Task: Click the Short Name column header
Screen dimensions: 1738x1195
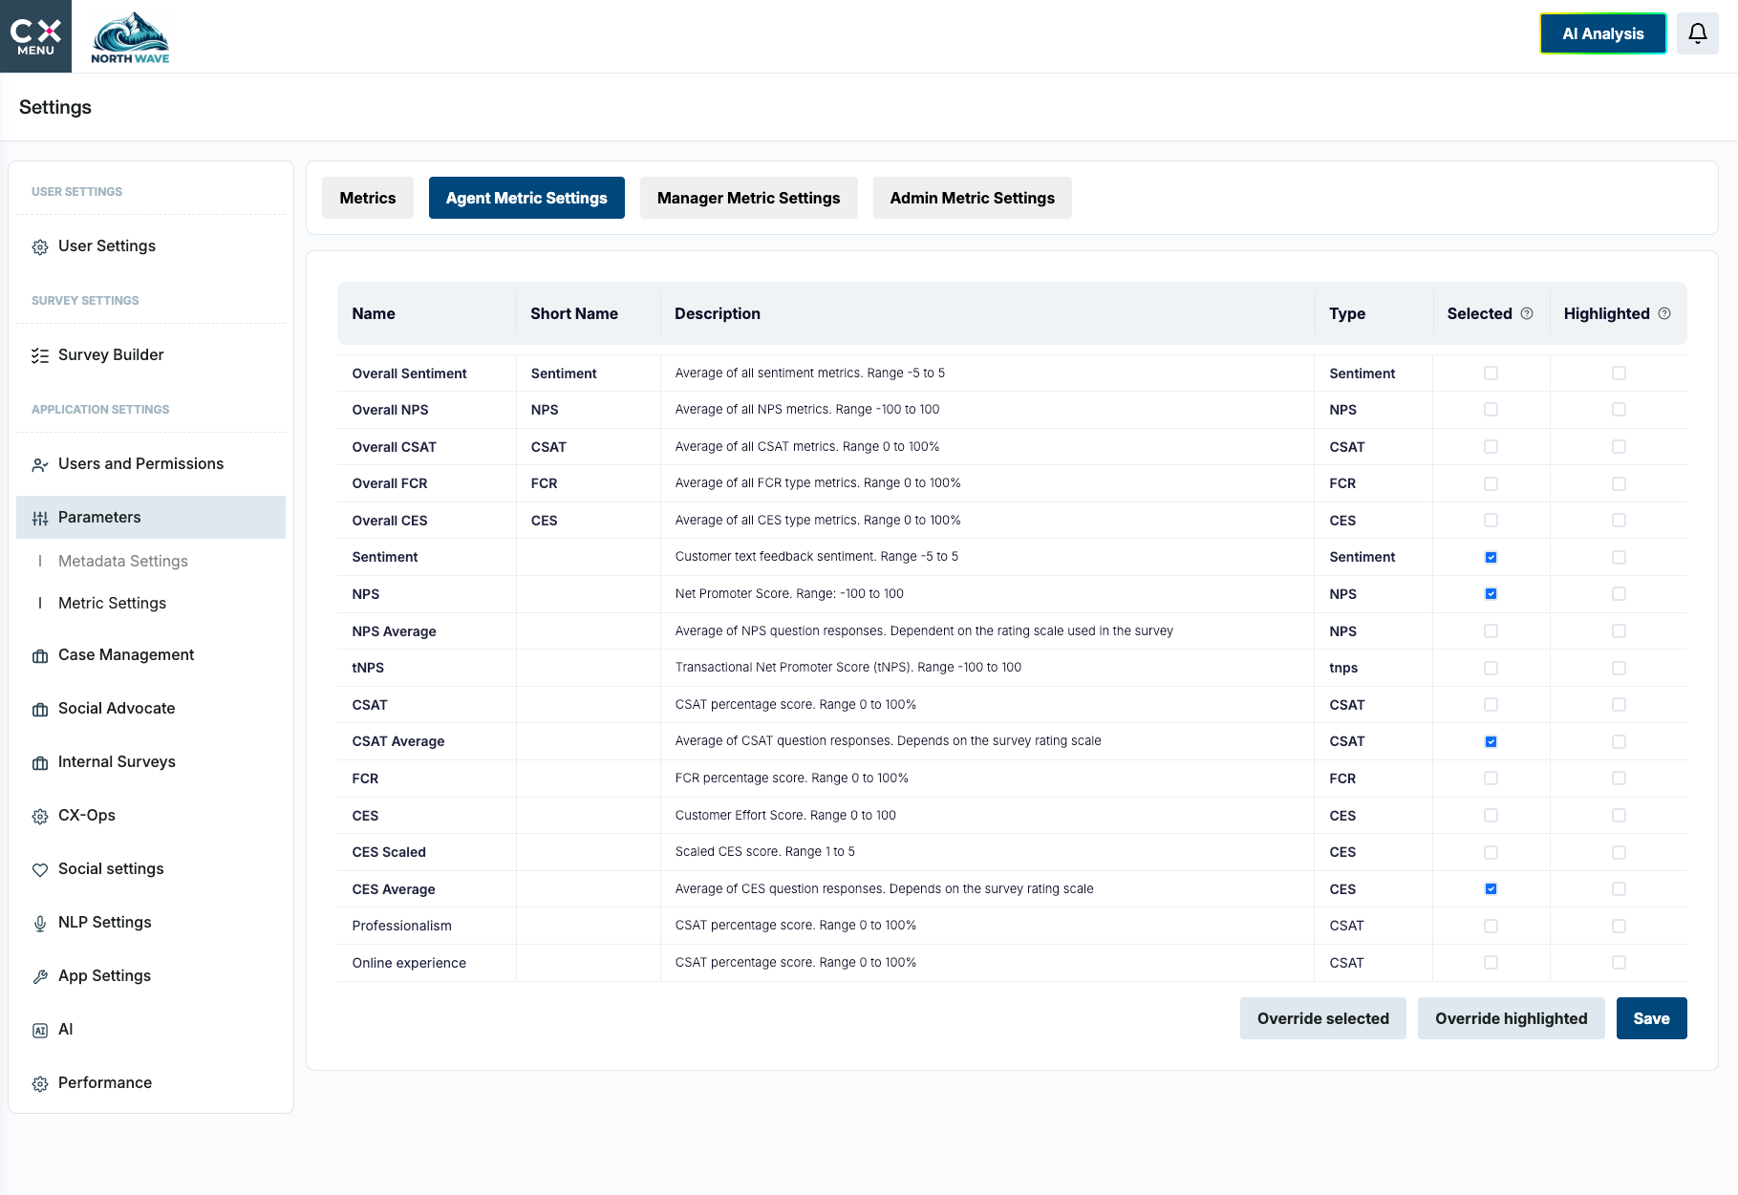Action: tap(574, 313)
